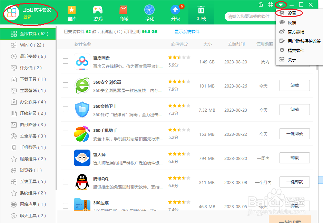Viewport: 323px width, 223px height.
Task: Click 卸载 button for 360安全浏览器
Action: click(x=295, y=85)
